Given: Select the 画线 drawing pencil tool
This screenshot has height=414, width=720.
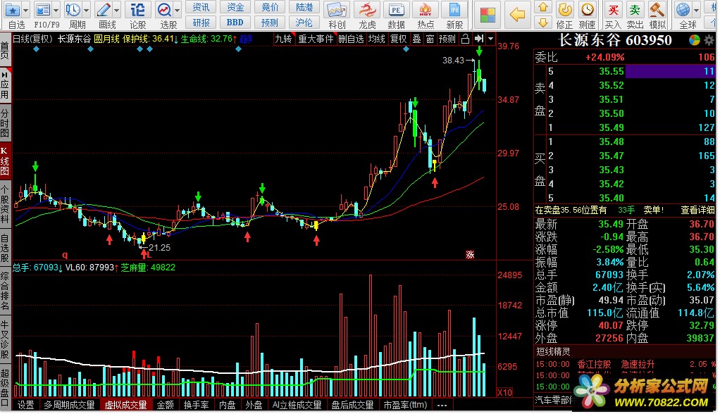Looking at the screenshot, I should 104,10.
